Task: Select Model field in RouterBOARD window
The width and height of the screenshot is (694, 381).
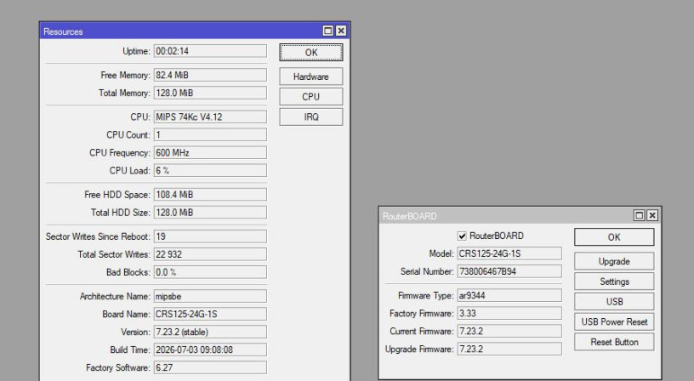Action: point(509,253)
